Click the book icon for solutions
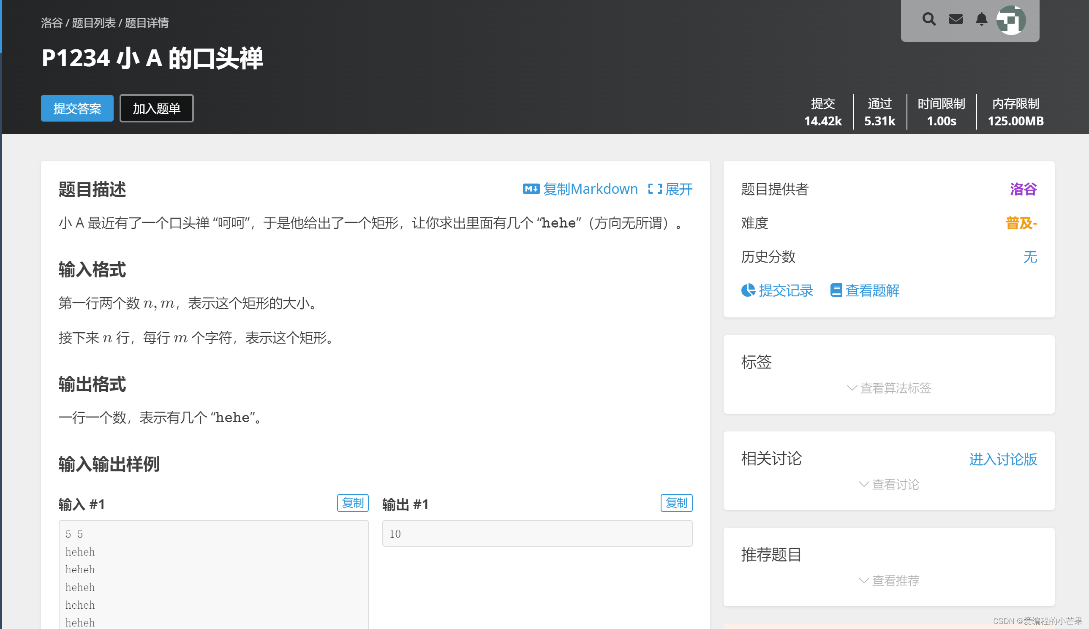Image resolution: width=1089 pixels, height=629 pixels. point(836,291)
